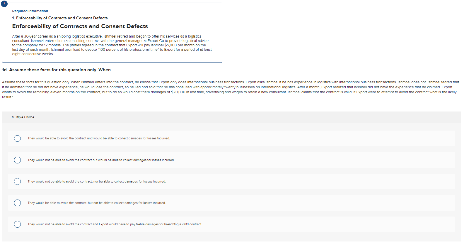Select radio: not avoid, nor collect damages
Image resolution: width=464 pixels, height=245 pixels.
[x=18, y=181]
